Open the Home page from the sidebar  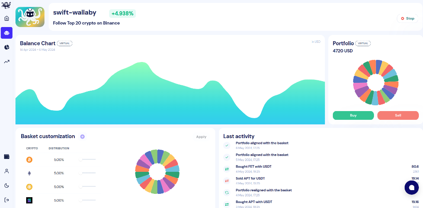pyautogui.click(x=7, y=18)
